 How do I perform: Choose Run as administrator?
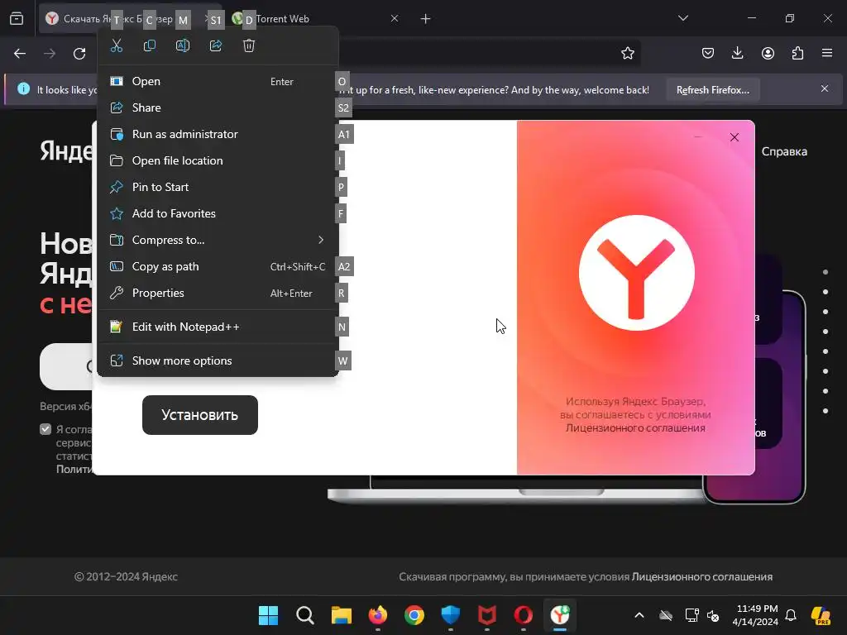coord(218,135)
